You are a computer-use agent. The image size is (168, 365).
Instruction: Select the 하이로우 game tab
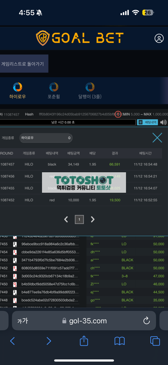tap(18, 91)
